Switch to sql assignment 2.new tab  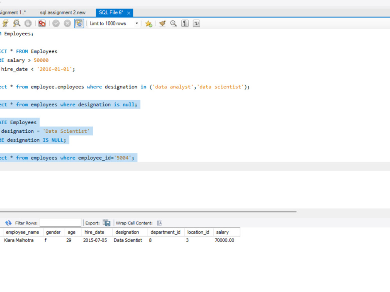pos(63,12)
